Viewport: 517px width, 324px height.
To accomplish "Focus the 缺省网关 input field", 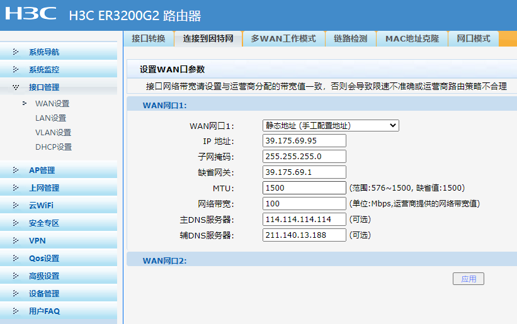I will click(x=304, y=172).
